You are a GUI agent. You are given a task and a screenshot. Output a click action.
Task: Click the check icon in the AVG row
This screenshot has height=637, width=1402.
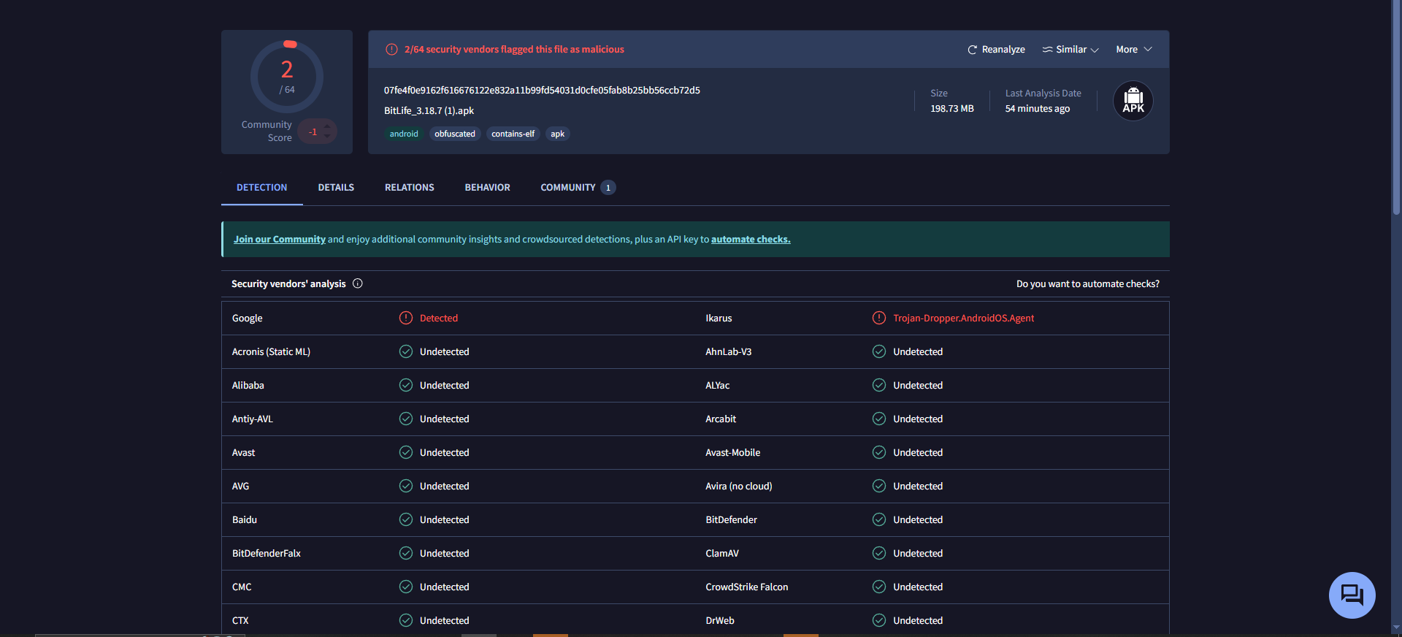(406, 486)
